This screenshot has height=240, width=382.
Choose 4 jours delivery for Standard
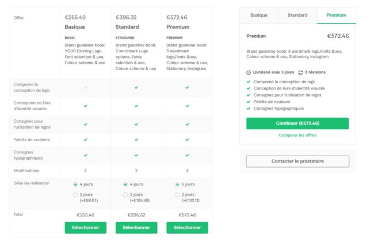tap(126, 184)
